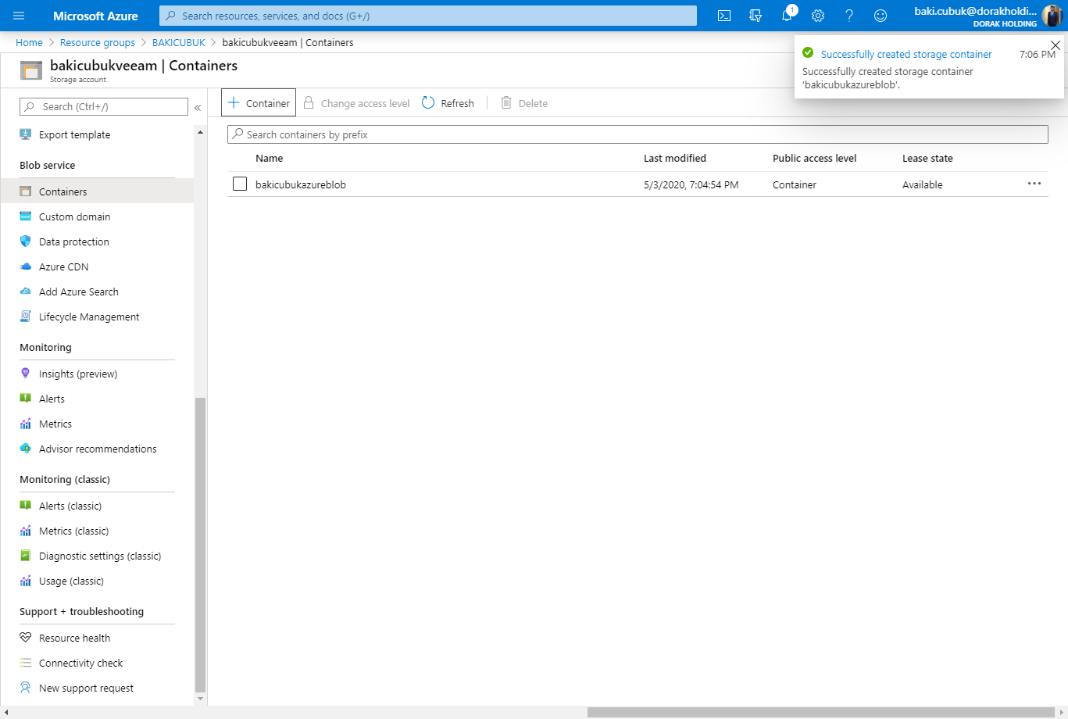Click the Insights (preview) lightbulb icon

tap(26, 374)
